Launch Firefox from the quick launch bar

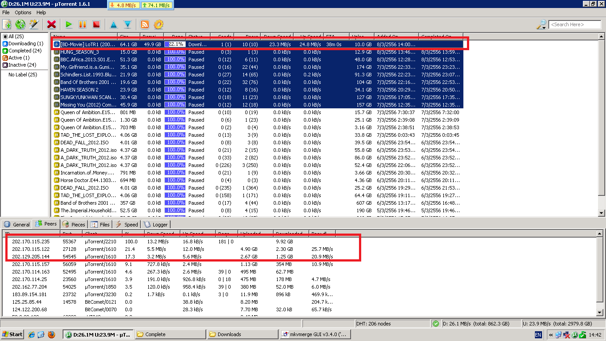tap(52, 334)
